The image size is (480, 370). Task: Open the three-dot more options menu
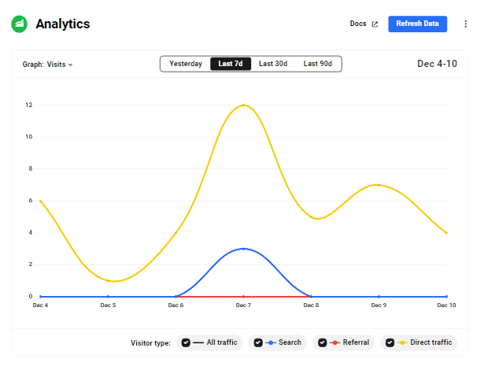click(465, 24)
